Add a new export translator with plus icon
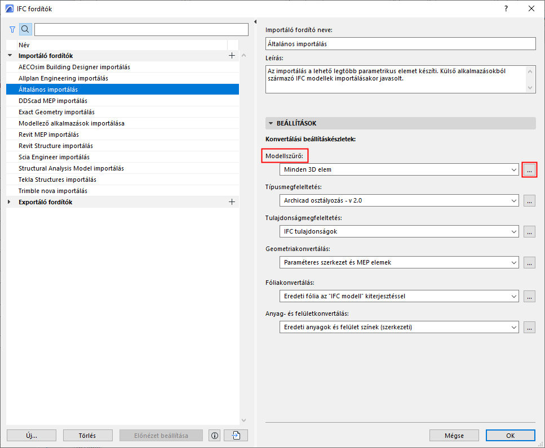The height and width of the screenshot is (448, 545). click(x=232, y=202)
